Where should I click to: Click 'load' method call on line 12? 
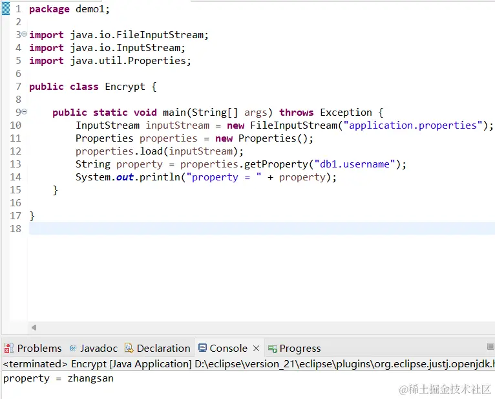(151, 151)
